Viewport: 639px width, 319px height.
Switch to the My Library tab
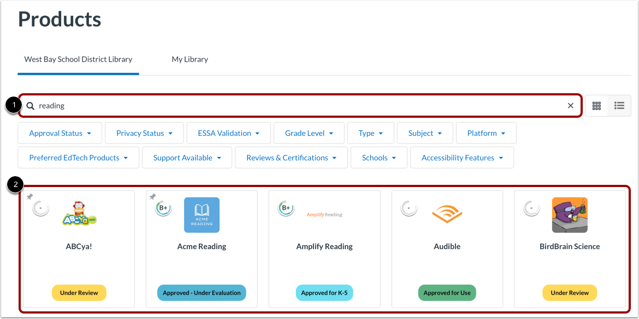[190, 59]
